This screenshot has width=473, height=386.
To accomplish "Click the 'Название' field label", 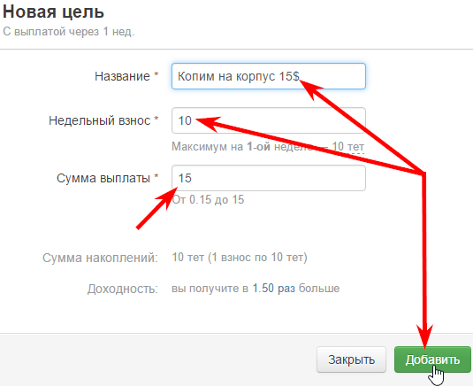I will tap(122, 76).
